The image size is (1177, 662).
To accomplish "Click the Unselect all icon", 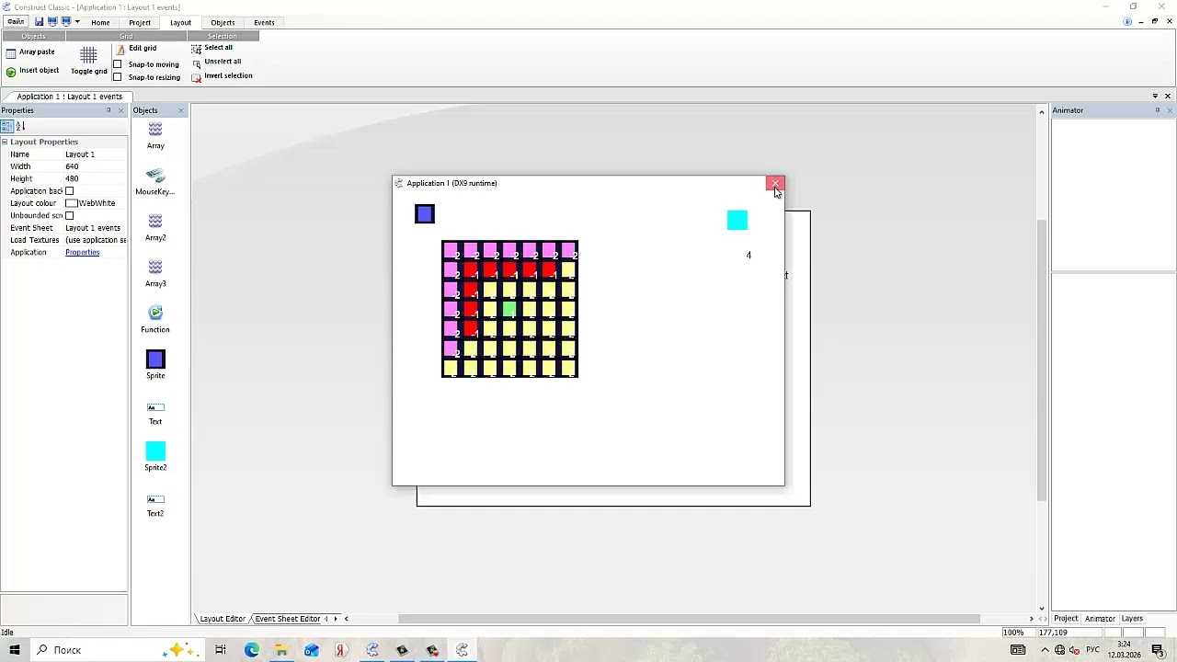I will click(196, 63).
